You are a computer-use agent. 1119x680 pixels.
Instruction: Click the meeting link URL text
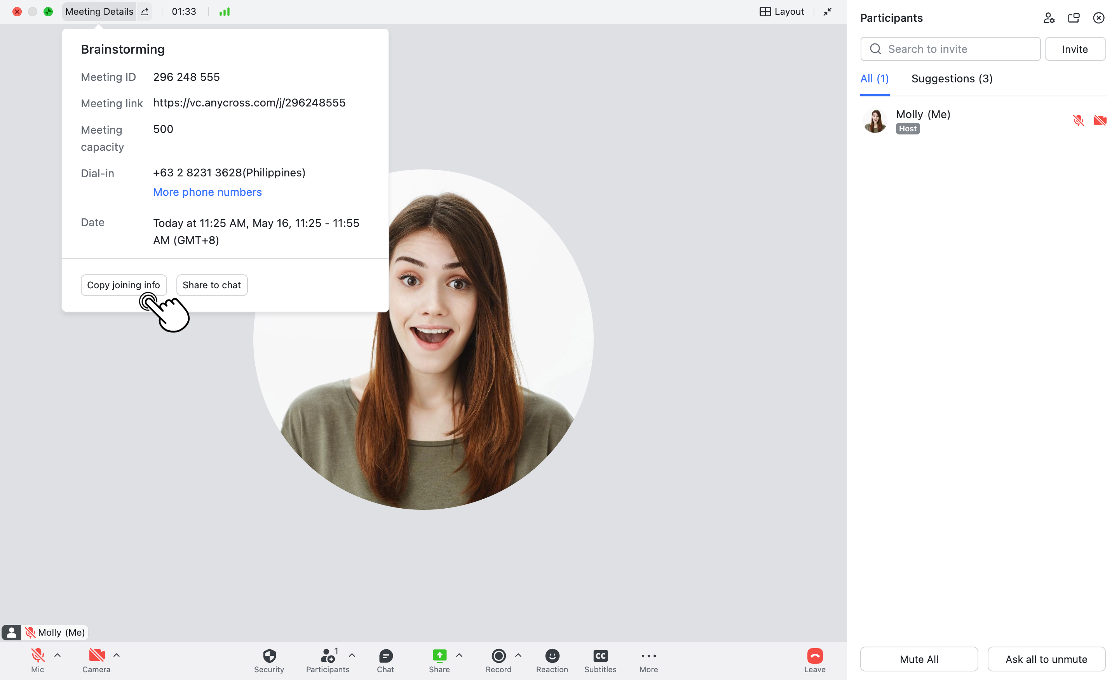tap(249, 103)
